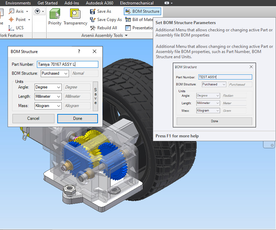Click the Part Number input field
The width and height of the screenshot is (276, 230).
pyautogui.click(x=68, y=64)
